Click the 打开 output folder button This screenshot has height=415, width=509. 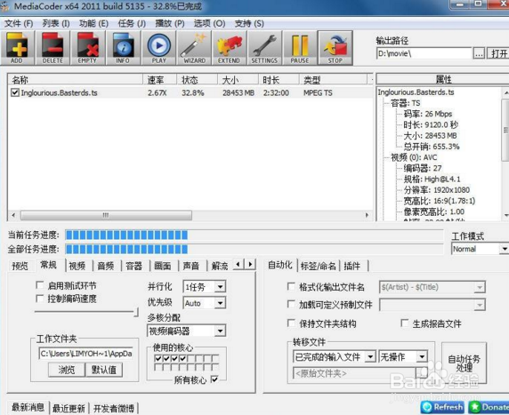point(498,53)
